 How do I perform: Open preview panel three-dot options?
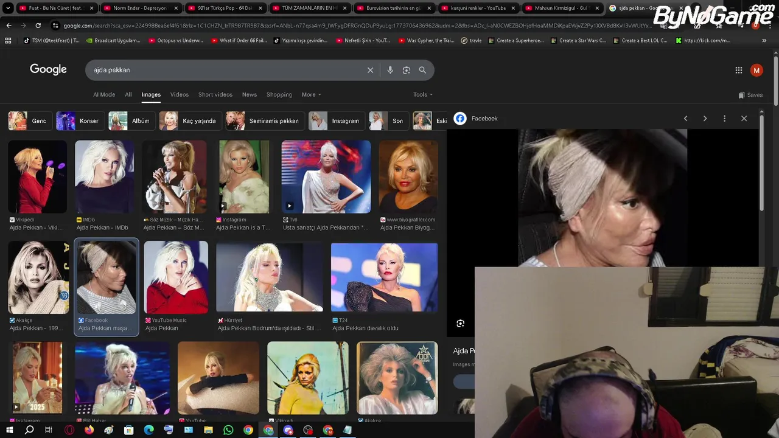point(724,119)
